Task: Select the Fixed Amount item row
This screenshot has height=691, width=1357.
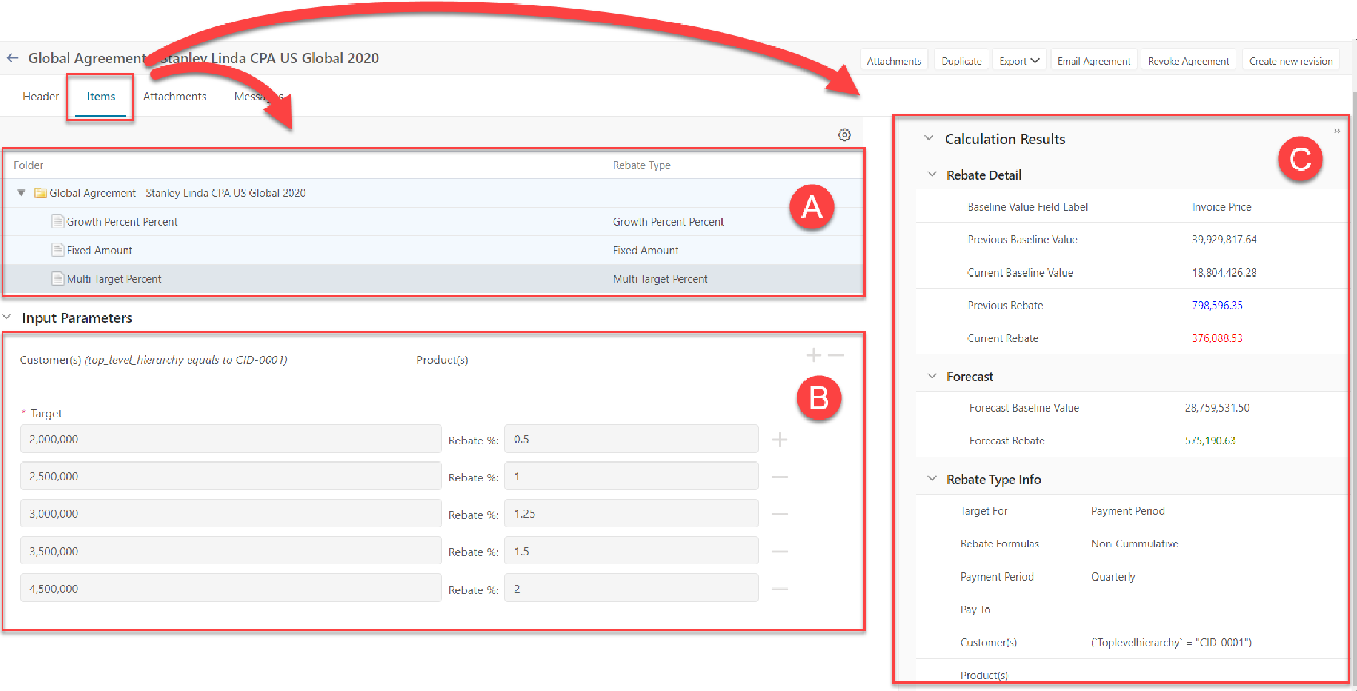Action: pos(99,250)
